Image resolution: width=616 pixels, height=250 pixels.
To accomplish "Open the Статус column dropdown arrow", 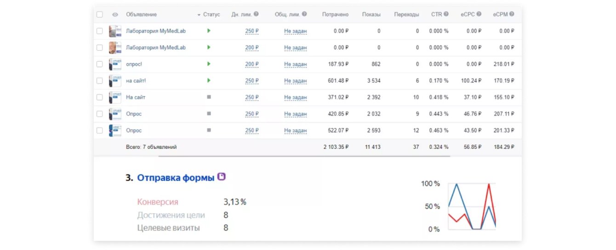I will point(199,15).
